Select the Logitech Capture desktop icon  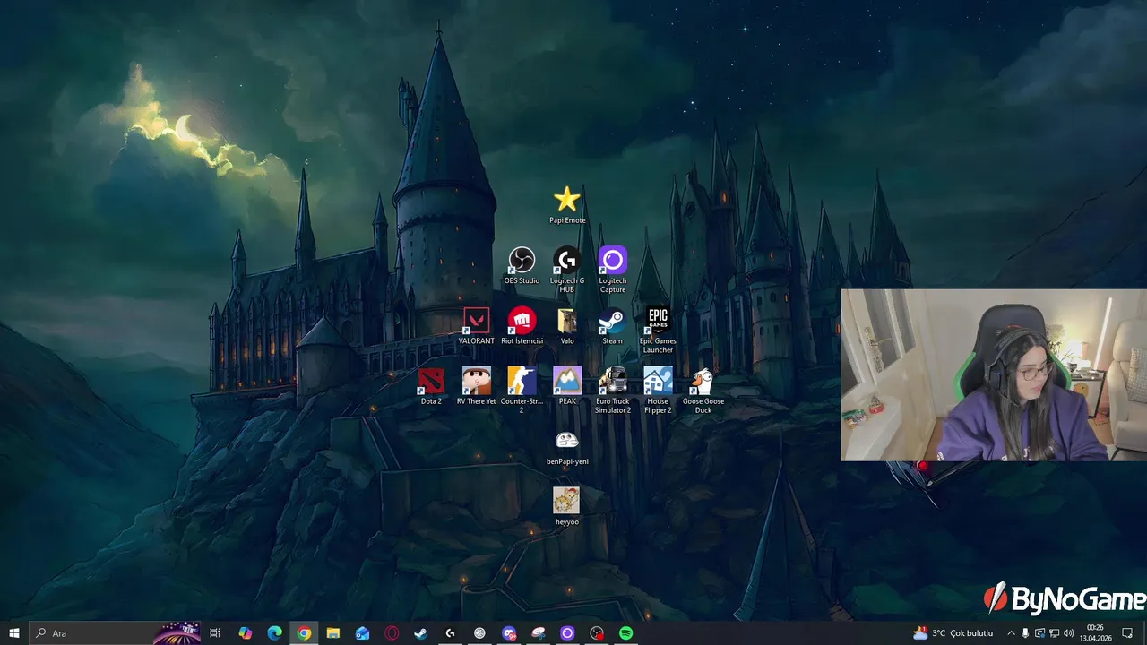[613, 270]
